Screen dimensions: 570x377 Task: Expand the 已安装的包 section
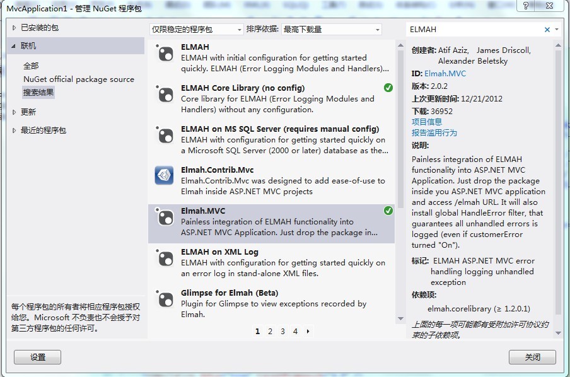point(14,28)
